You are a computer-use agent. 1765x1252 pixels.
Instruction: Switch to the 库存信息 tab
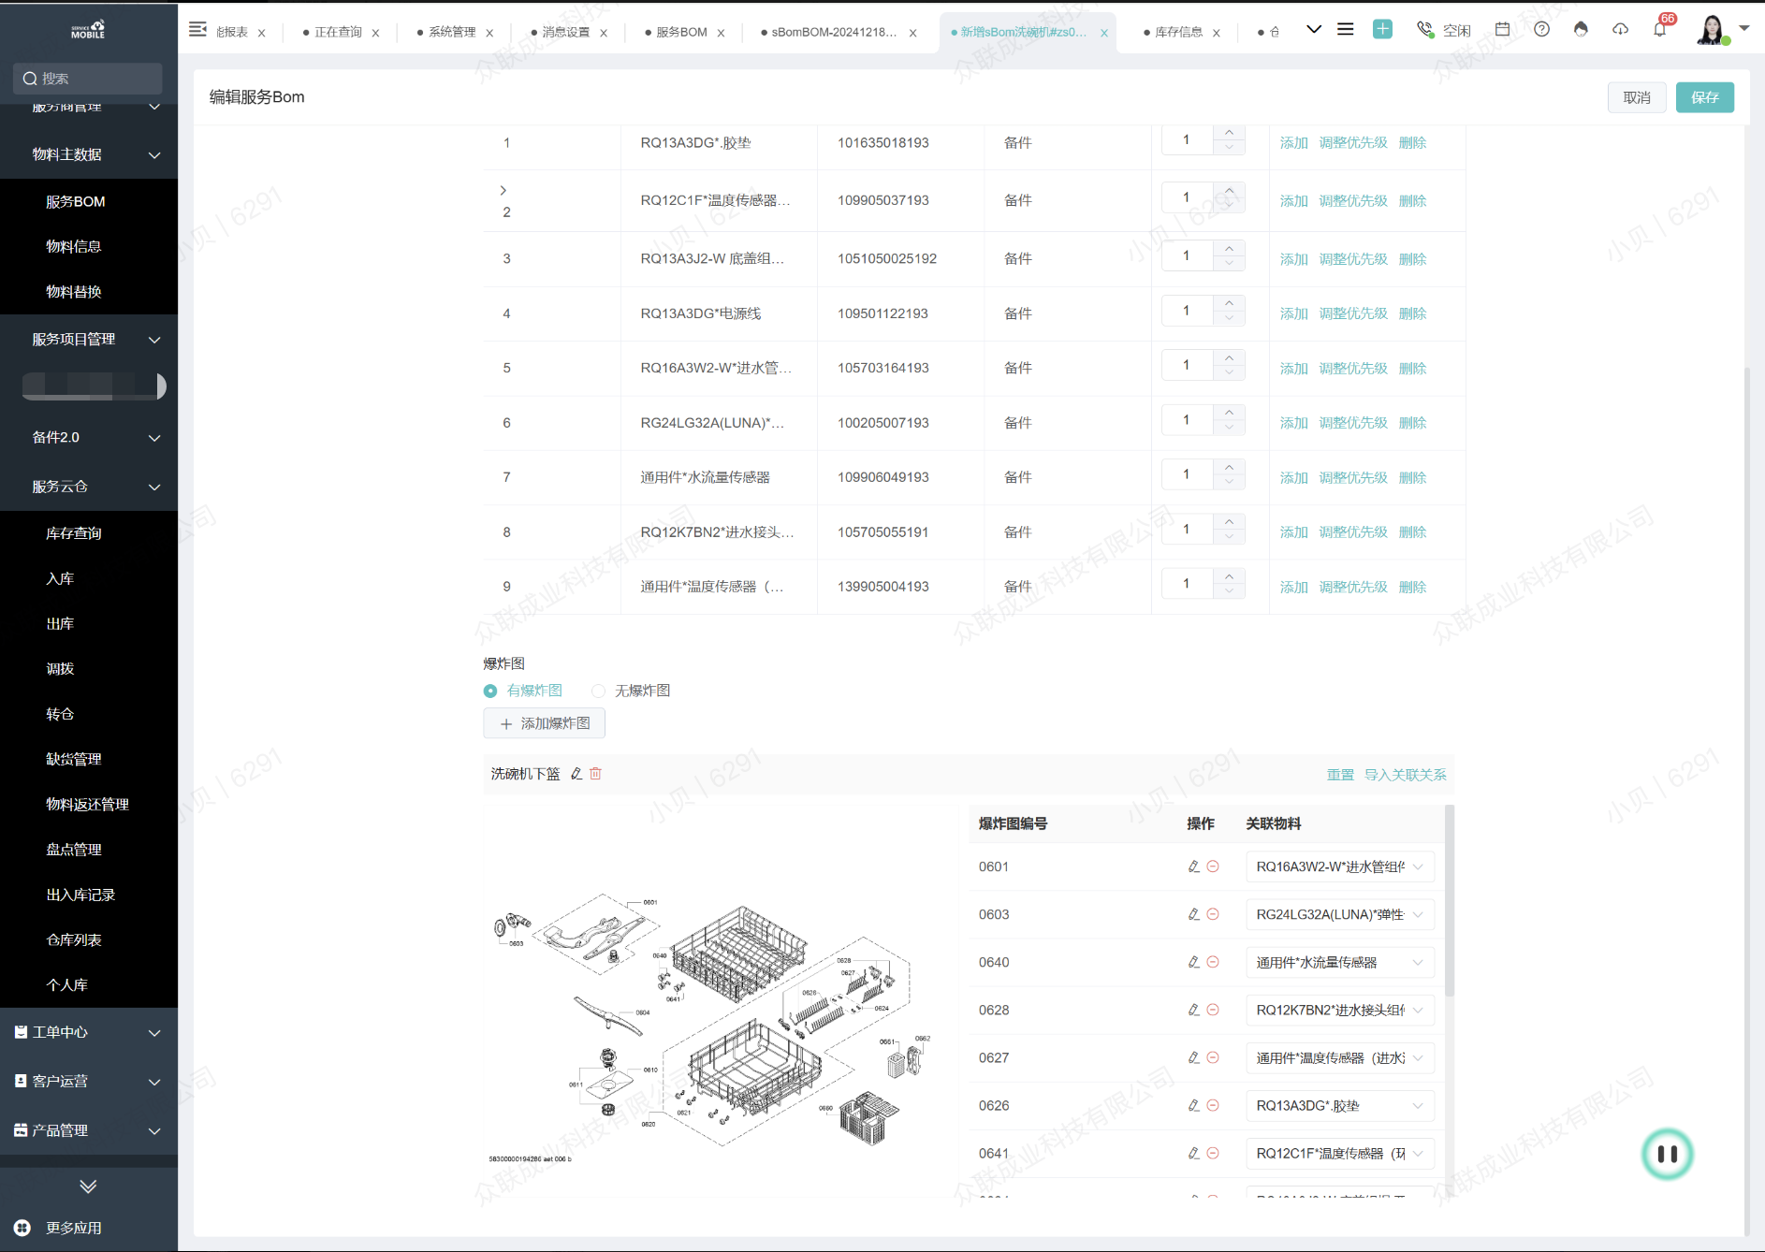click(1178, 32)
